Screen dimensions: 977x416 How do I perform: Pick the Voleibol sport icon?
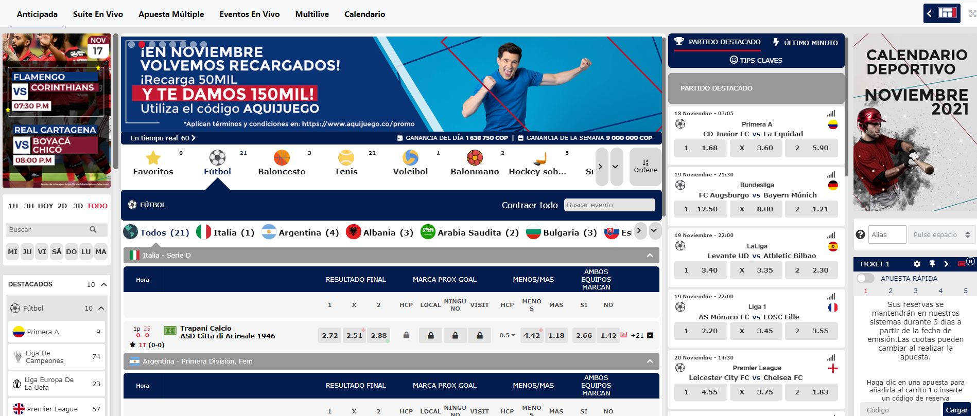click(410, 157)
